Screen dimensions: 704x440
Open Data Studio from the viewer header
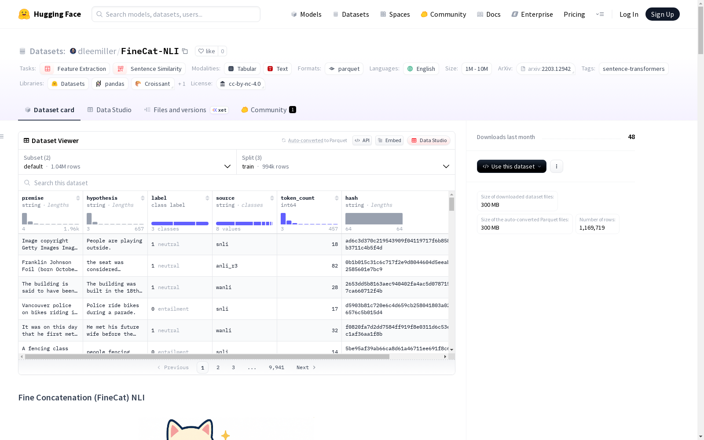tap(429, 140)
